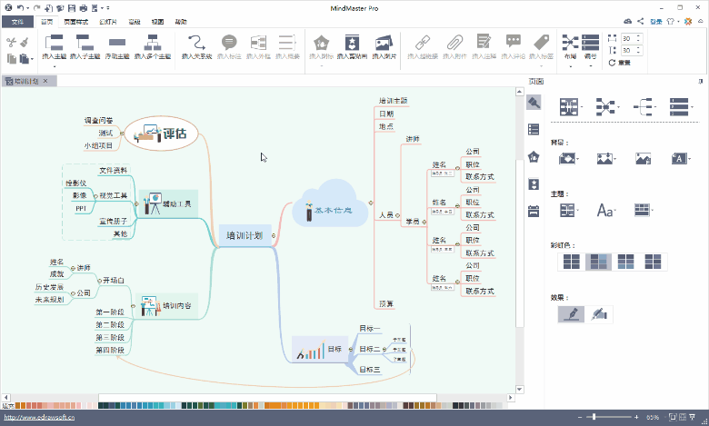This screenshot has height=426, width=709.
Task: Click the Format Painter brush icon
Action: 25,43
